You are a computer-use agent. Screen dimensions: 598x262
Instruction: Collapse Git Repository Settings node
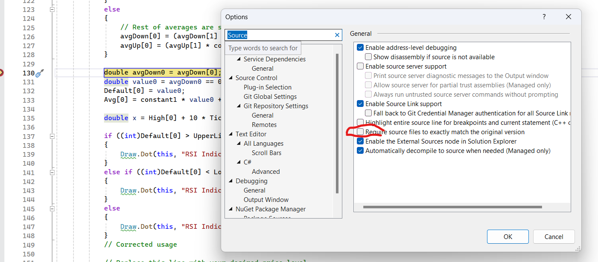(x=239, y=106)
